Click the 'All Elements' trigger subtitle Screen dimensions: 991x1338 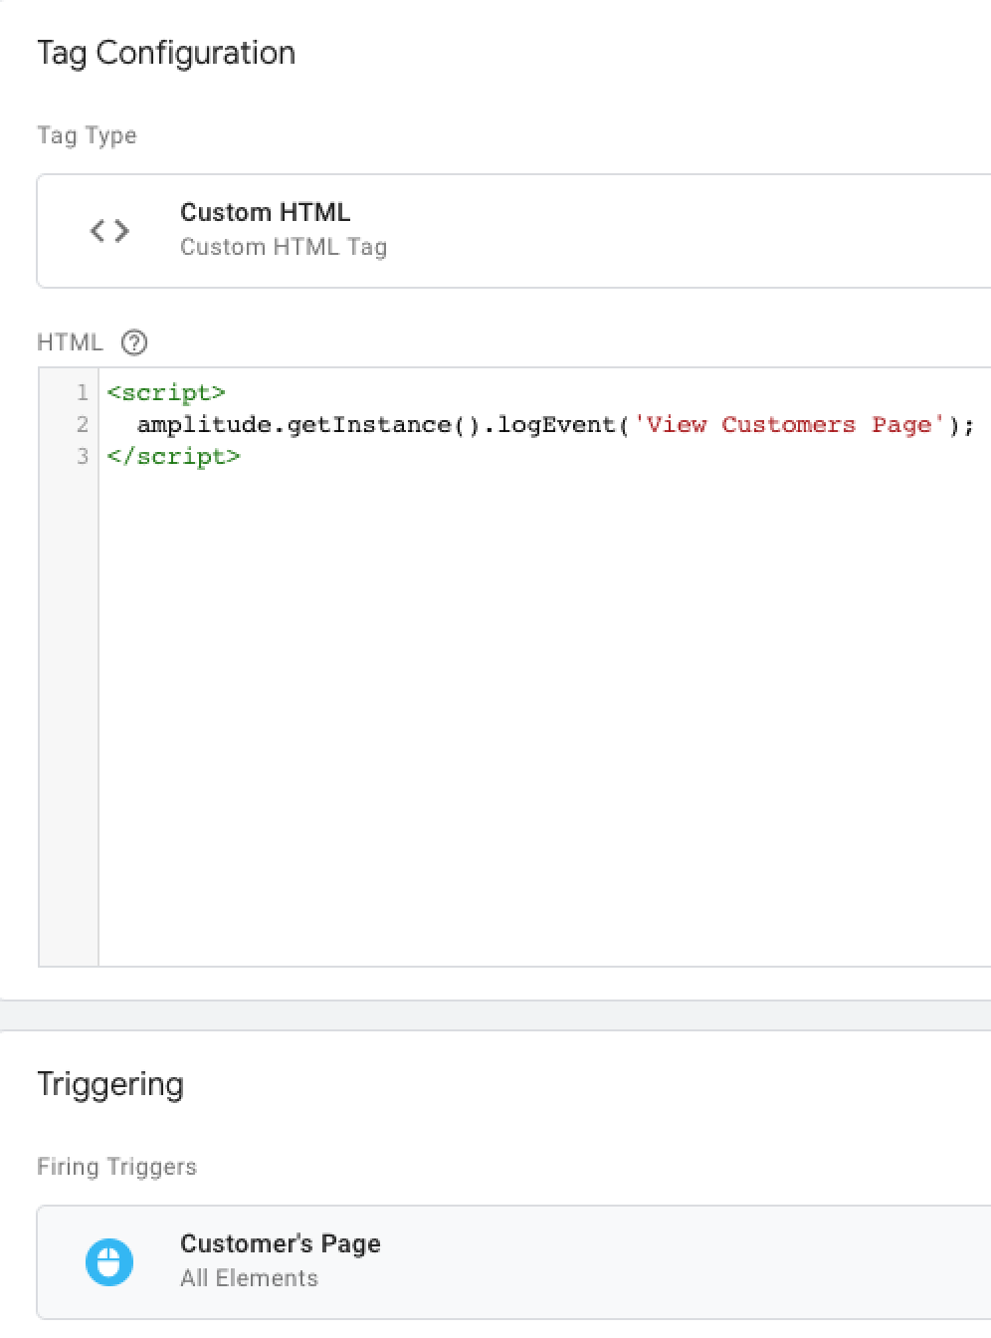249,1278
